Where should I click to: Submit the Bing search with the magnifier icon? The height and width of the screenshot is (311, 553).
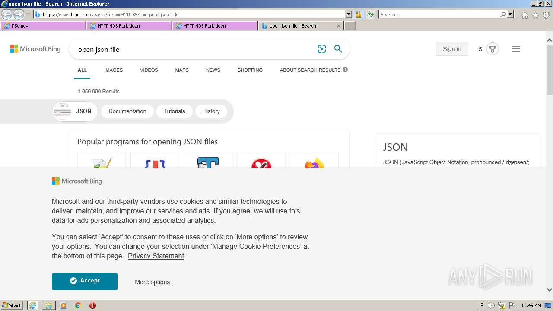point(338,49)
